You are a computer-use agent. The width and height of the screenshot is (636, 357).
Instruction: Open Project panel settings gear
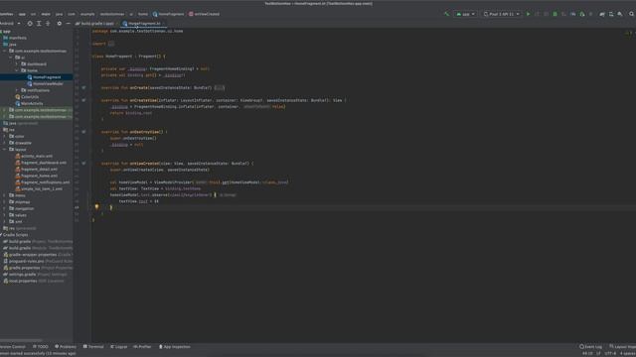60,24
